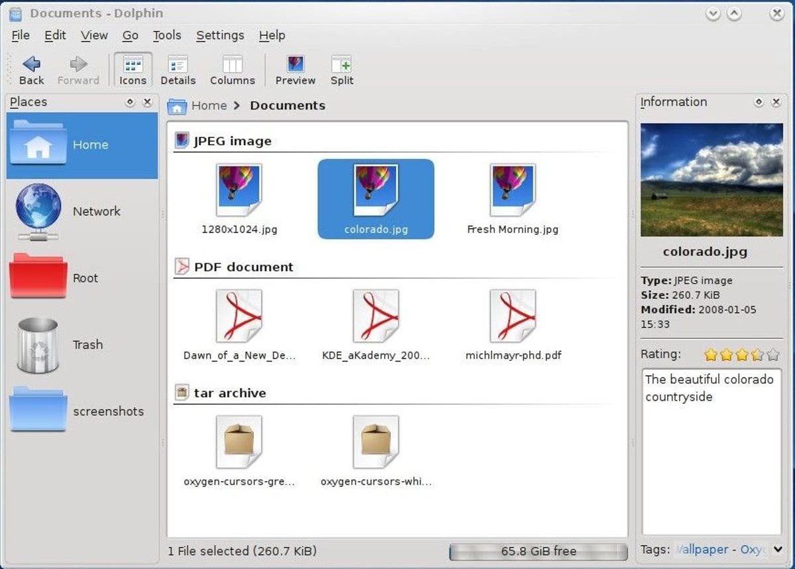
Task: Switch to Details view mode
Action: (x=178, y=70)
